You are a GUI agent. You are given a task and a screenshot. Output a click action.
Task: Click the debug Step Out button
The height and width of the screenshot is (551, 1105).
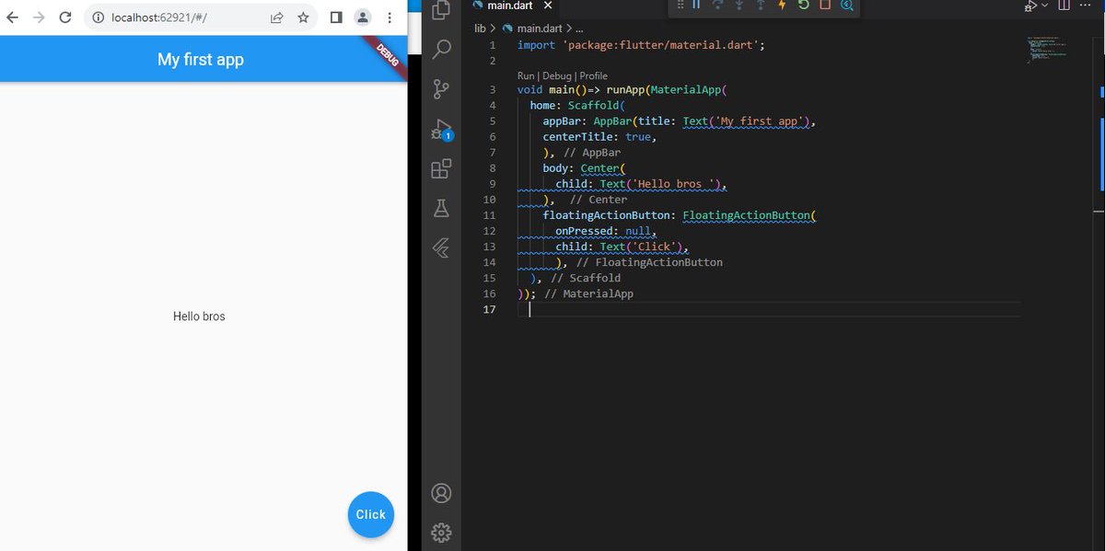761,6
